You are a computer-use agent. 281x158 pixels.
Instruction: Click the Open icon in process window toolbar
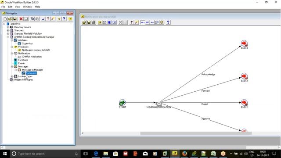84,22
